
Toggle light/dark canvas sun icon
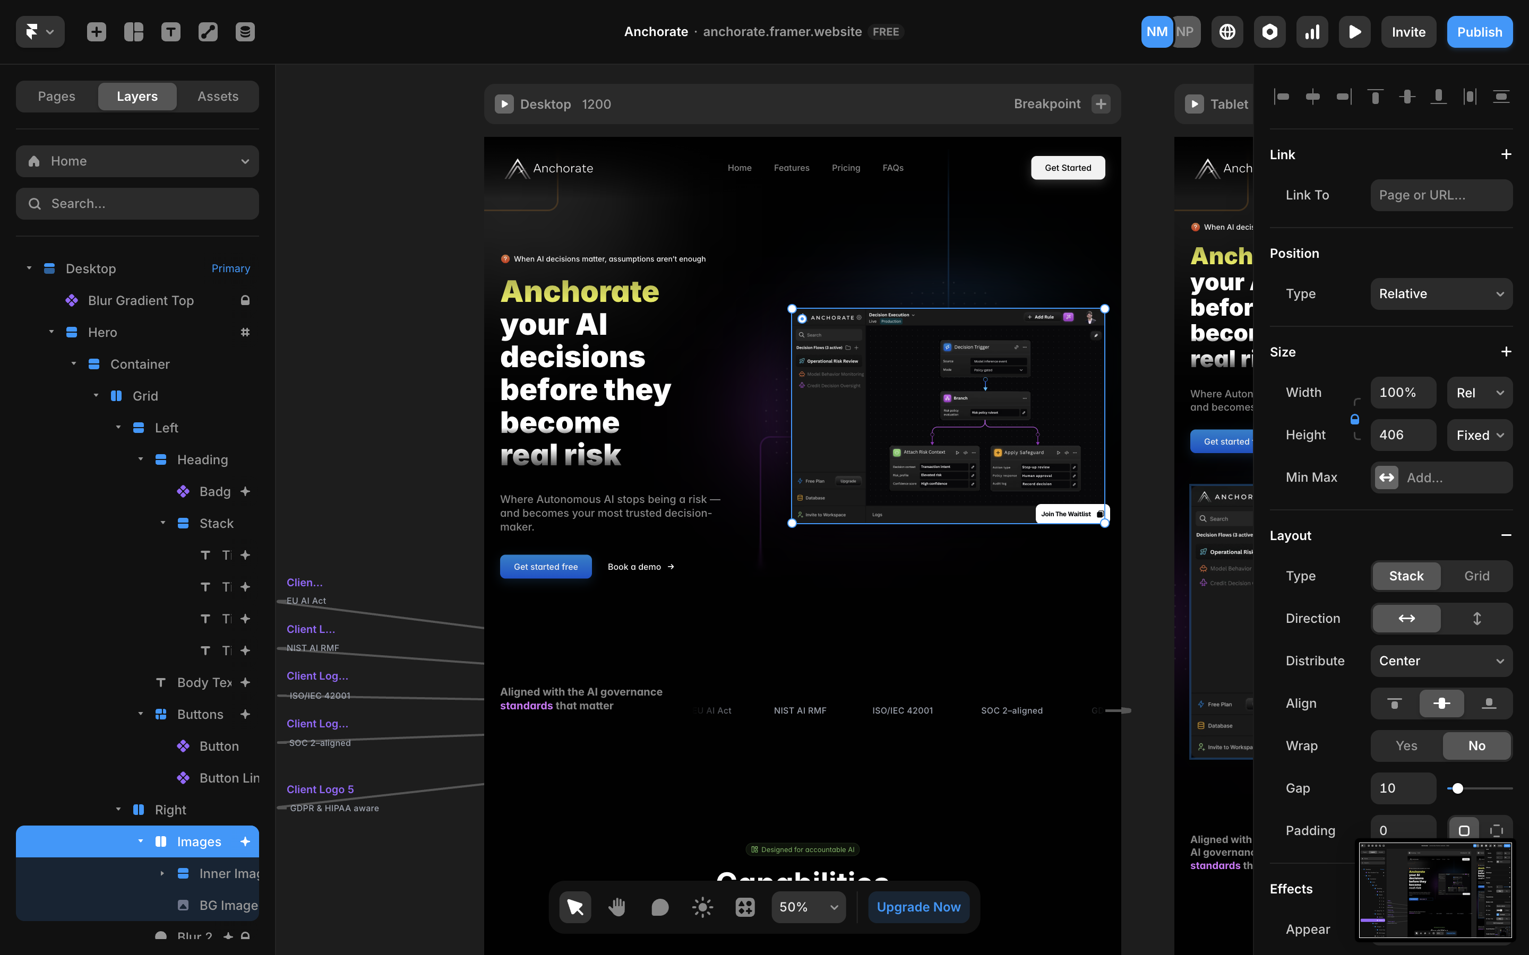coord(702,907)
